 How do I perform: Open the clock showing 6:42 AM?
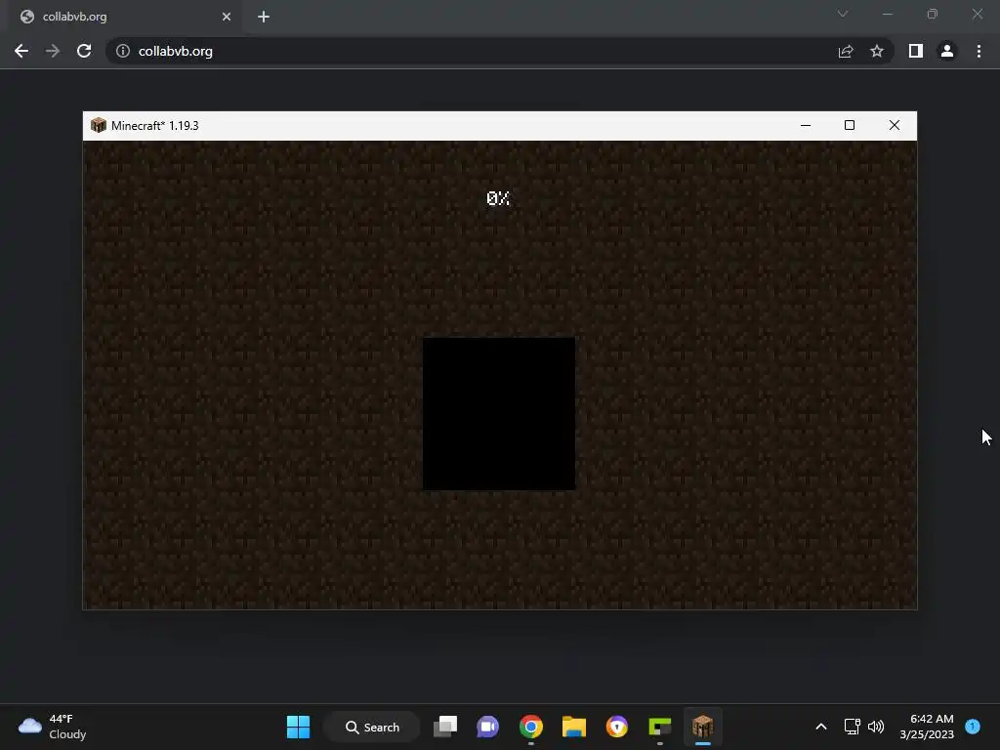click(927, 727)
